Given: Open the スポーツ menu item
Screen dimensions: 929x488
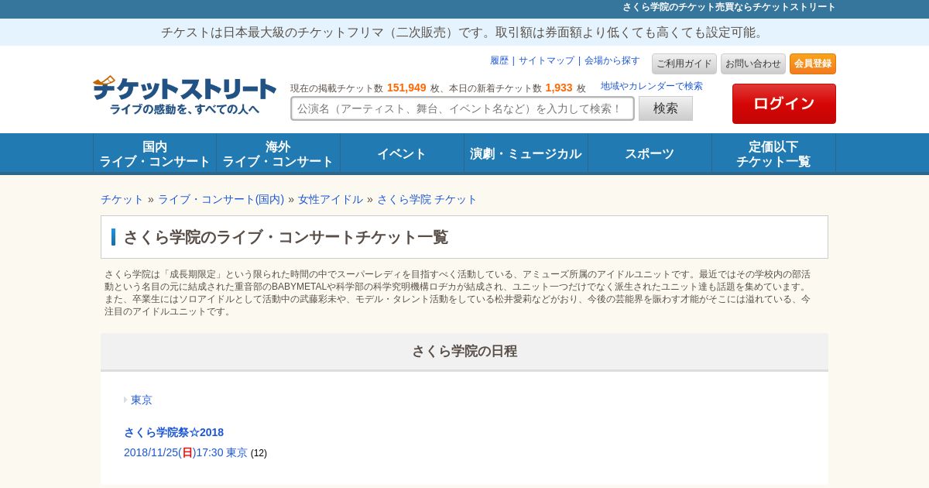Looking at the screenshot, I should tap(650, 153).
